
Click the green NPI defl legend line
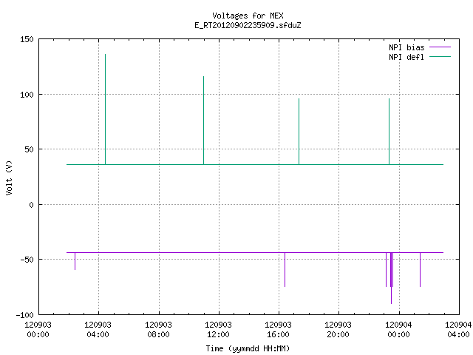tap(440, 57)
